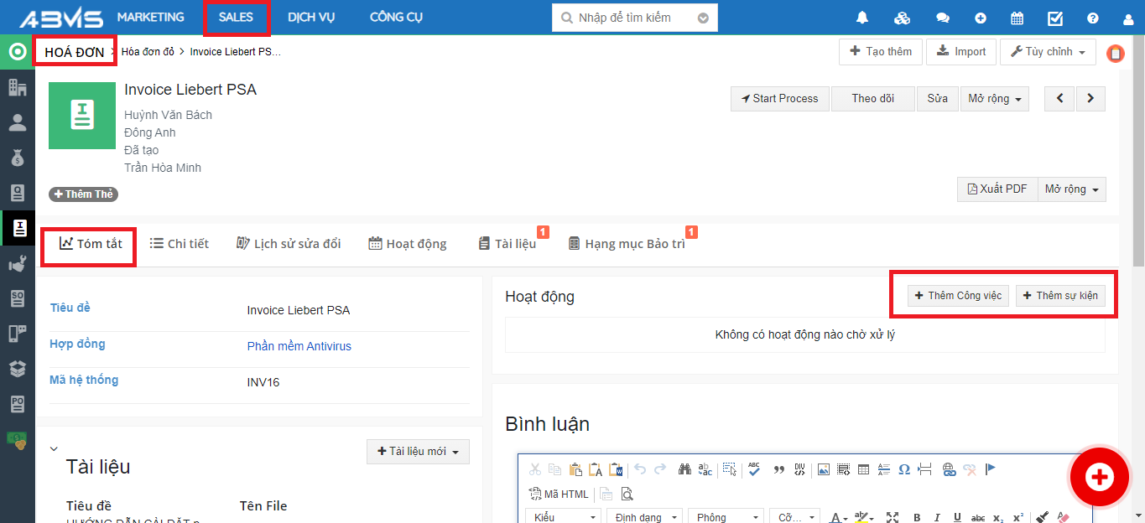Screen dimensions: 1145x523
Task: Expand the Tùy chỉnh dropdown
Action: (1048, 52)
